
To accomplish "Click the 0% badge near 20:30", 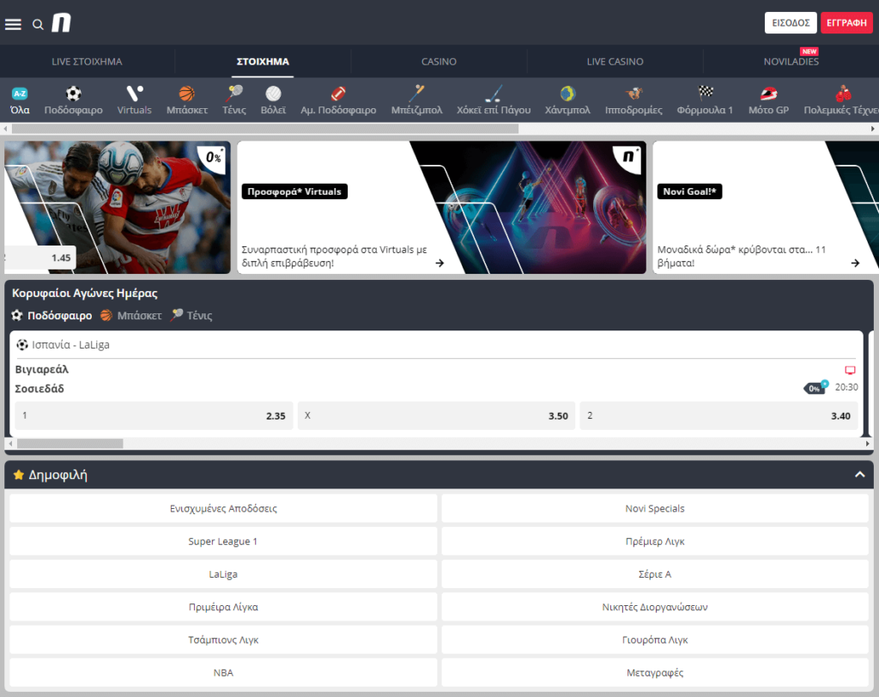I will point(815,387).
